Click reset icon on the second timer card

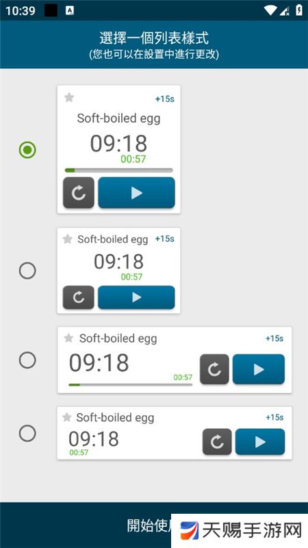click(x=79, y=297)
